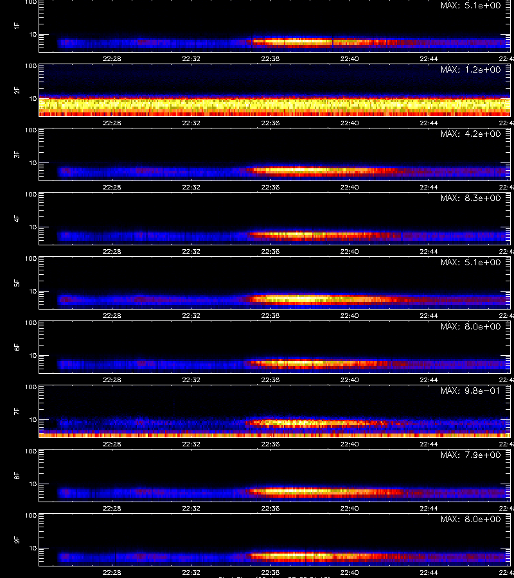Click the 10 y-axis label of panel 1F

(x=33, y=34)
